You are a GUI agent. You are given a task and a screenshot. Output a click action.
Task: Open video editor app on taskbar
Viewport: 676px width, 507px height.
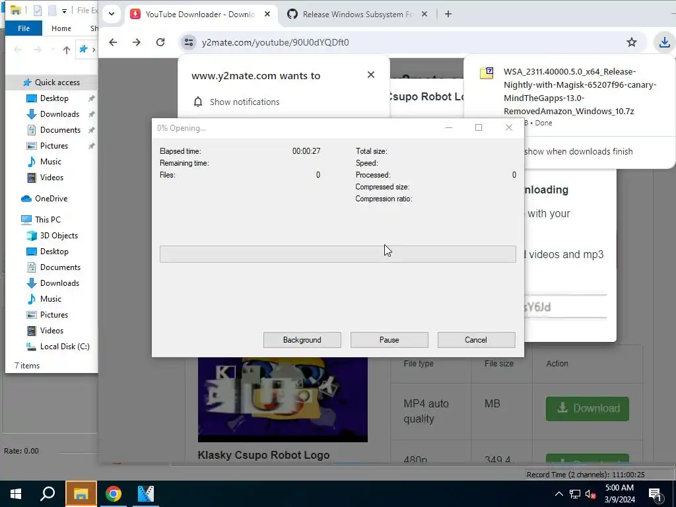tap(146, 494)
